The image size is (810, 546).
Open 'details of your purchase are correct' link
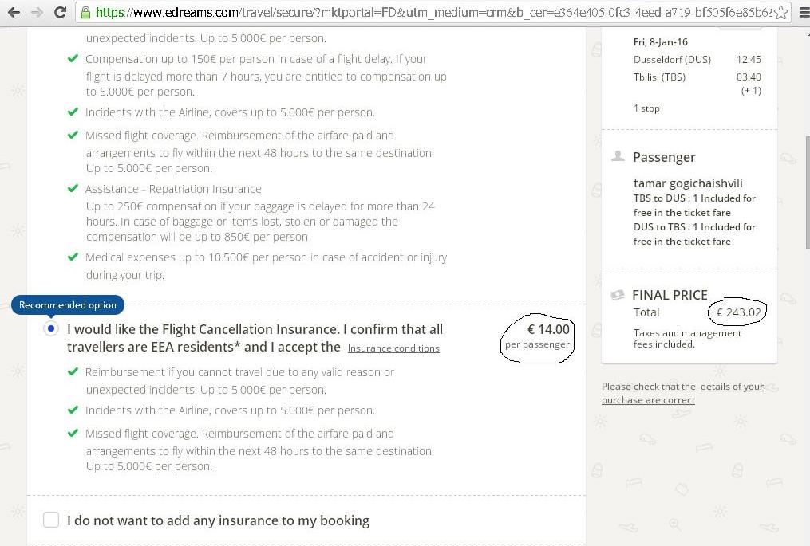point(682,393)
